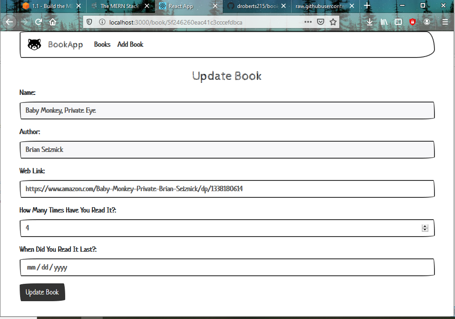This screenshot has height=319, width=455.
Task: Click the red panda BookApp logo
Action: pyautogui.click(x=34, y=45)
